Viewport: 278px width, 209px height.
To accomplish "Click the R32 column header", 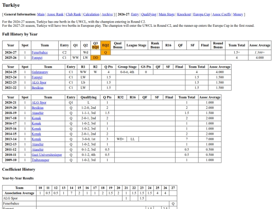I will pos(120,98).
